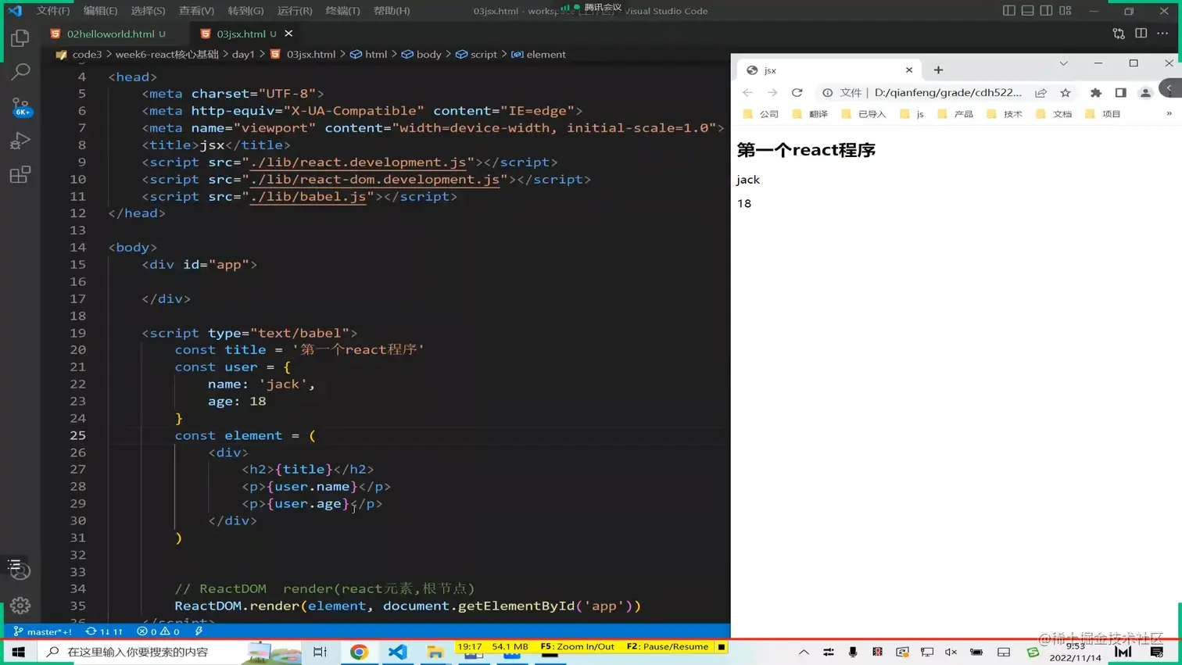Open the 终端(T) menu

click(x=342, y=11)
